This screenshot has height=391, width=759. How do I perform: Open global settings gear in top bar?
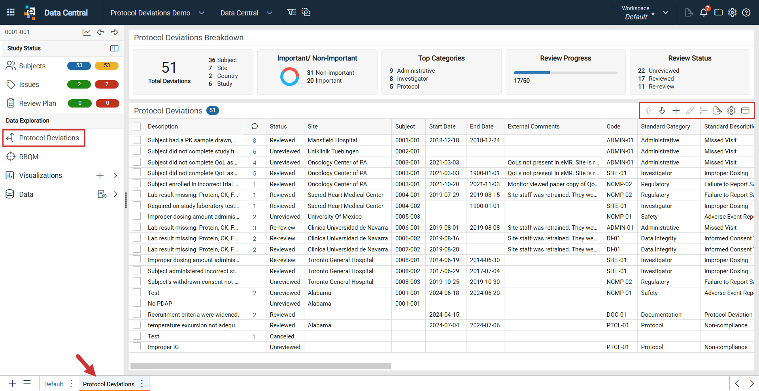[732, 12]
